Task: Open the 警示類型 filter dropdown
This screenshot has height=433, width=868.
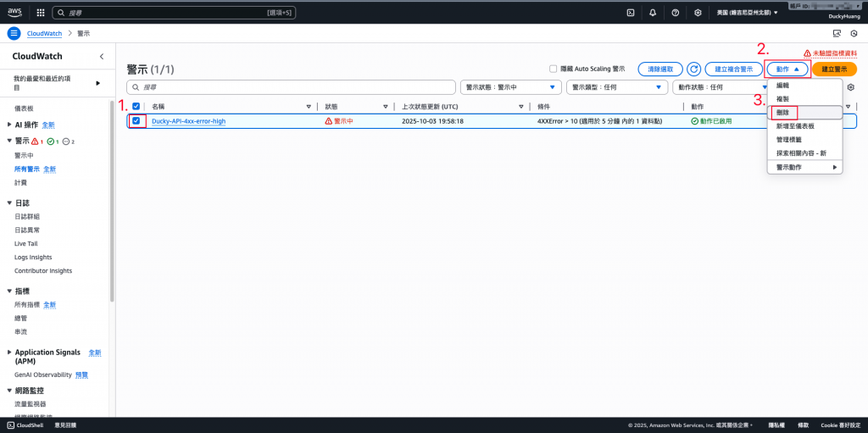Action: [x=617, y=87]
